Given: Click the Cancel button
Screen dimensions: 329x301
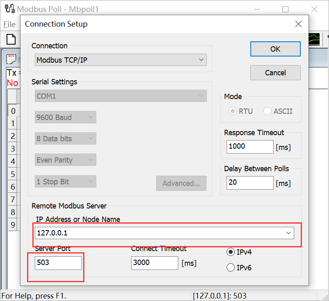Looking at the screenshot, I should pyautogui.click(x=275, y=73).
